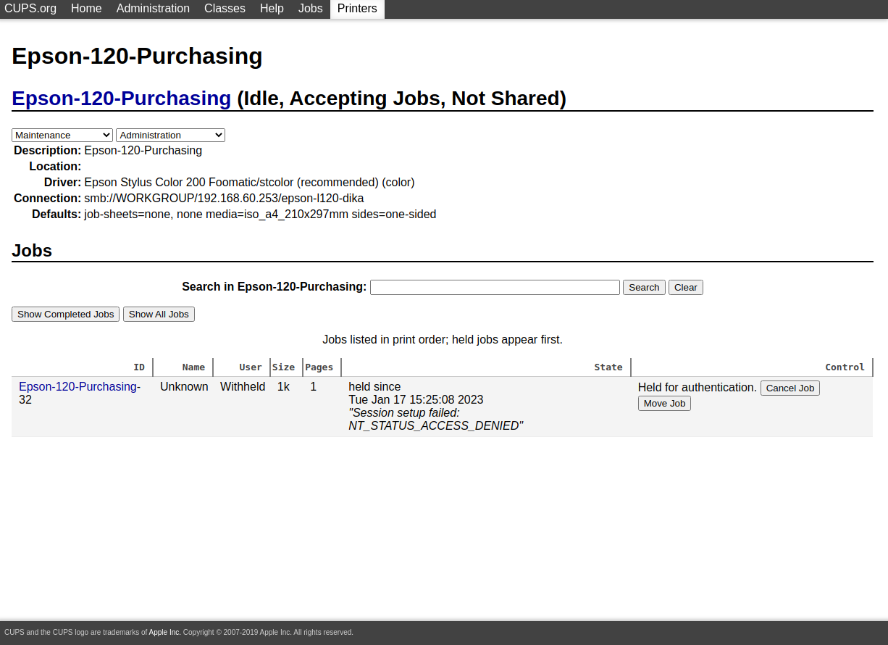Click the Clear button

tap(685, 287)
